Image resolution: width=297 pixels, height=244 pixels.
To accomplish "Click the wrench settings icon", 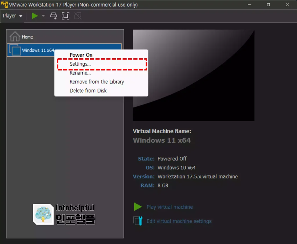I will pos(138,221).
